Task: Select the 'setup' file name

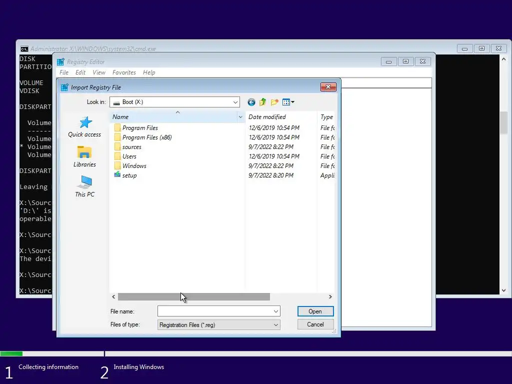Action: pos(129,175)
